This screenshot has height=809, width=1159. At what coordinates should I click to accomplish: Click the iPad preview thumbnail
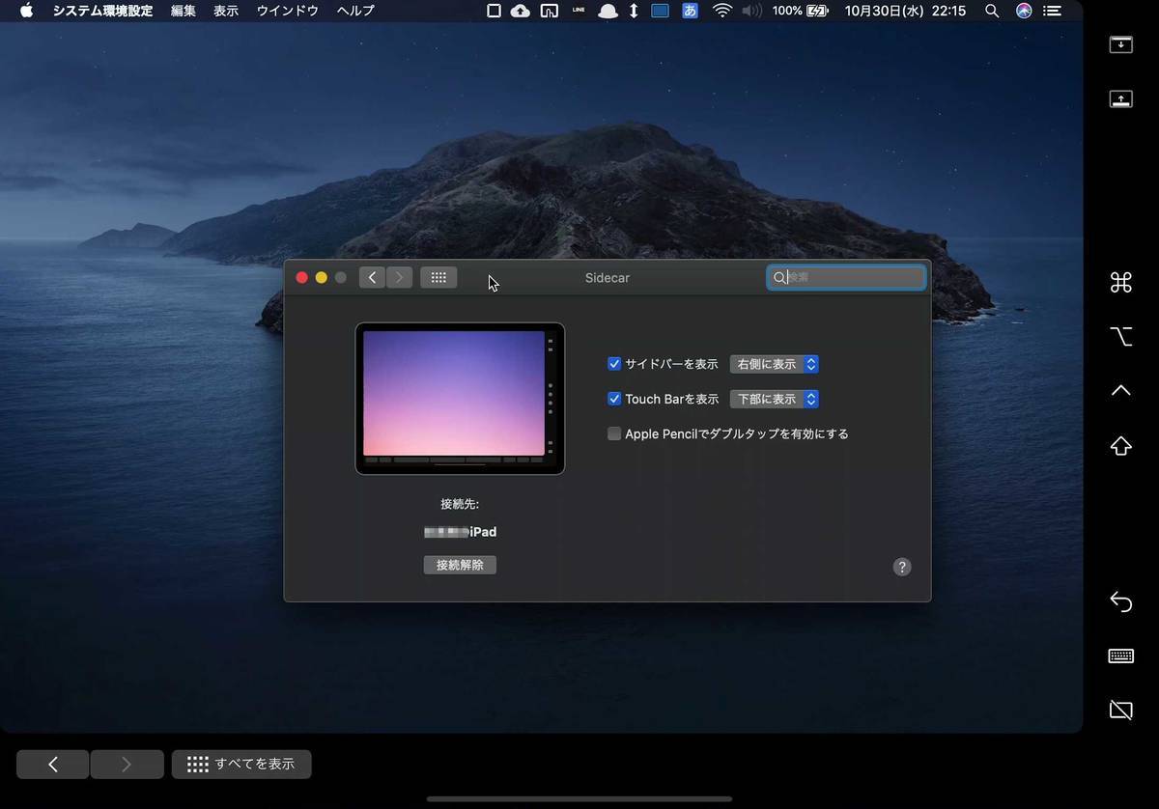pyautogui.click(x=460, y=398)
